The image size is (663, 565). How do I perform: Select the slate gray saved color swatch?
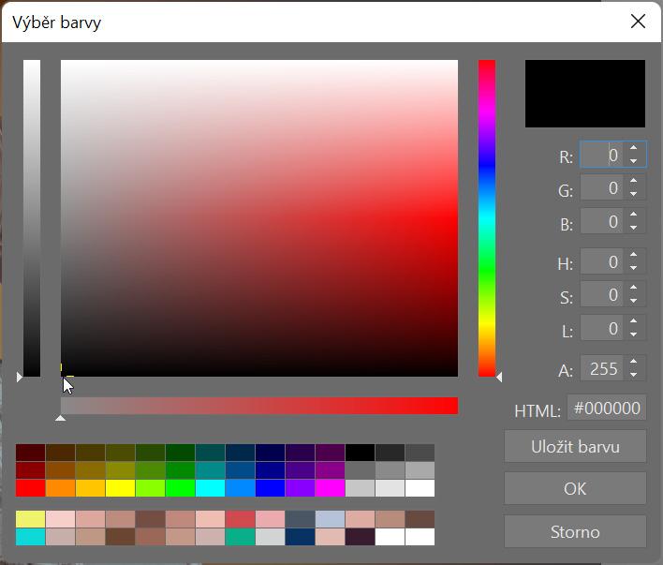pos(301,519)
